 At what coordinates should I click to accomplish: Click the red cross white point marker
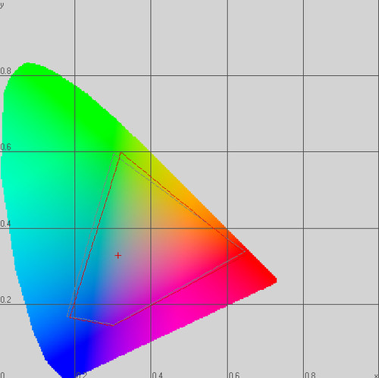[x=118, y=256]
